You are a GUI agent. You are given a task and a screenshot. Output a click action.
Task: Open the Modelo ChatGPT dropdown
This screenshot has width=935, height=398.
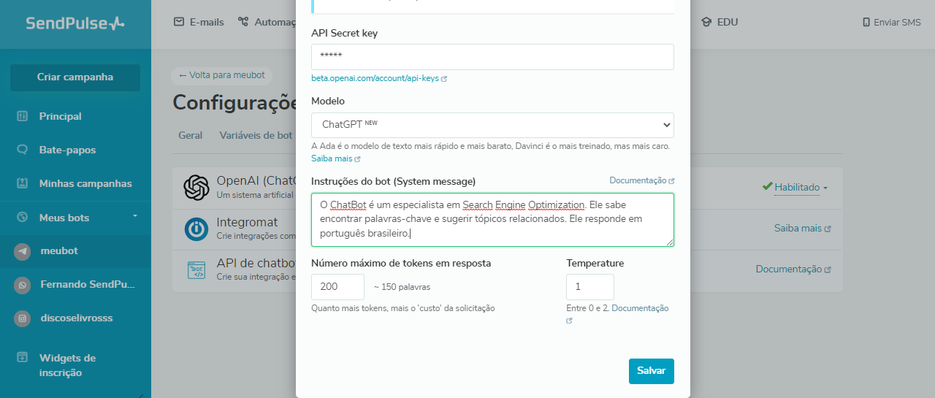[492, 125]
